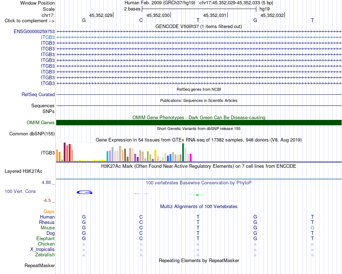Click the dark maroon GTEx expression bar
342x274 pixels.
[x=64, y=152]
